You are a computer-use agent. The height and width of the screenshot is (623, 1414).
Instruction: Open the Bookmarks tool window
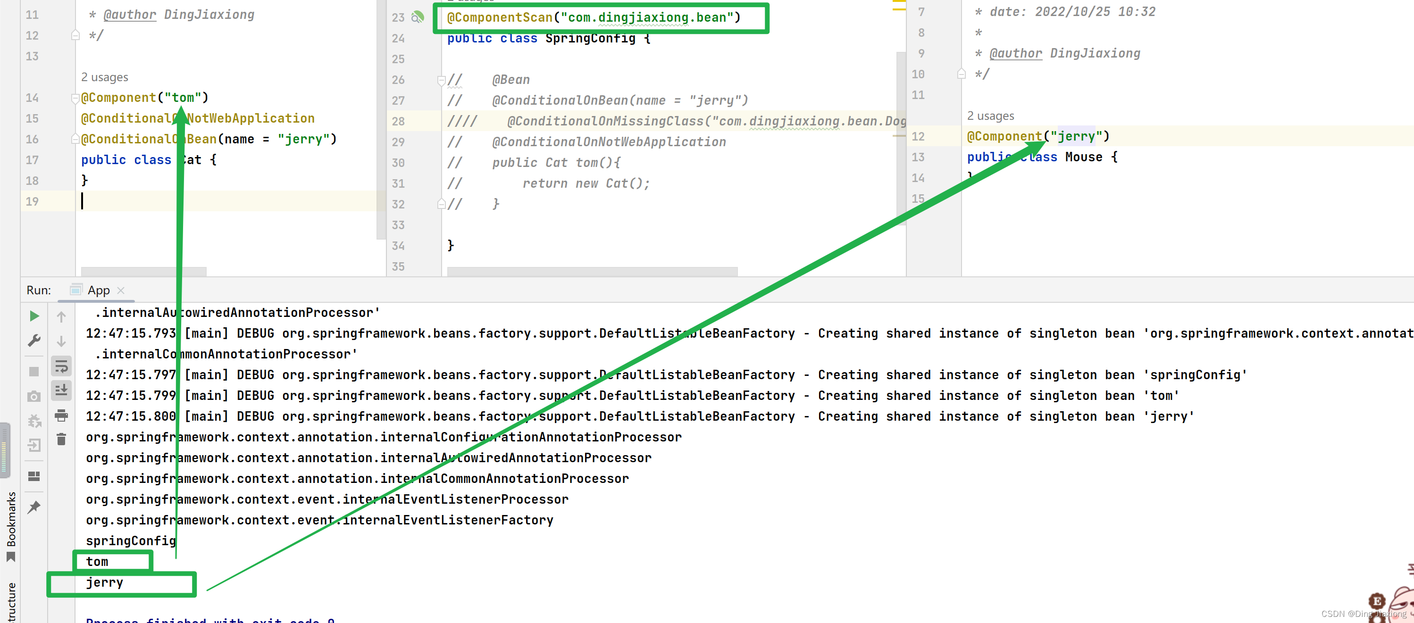click(x=10, y=526)
